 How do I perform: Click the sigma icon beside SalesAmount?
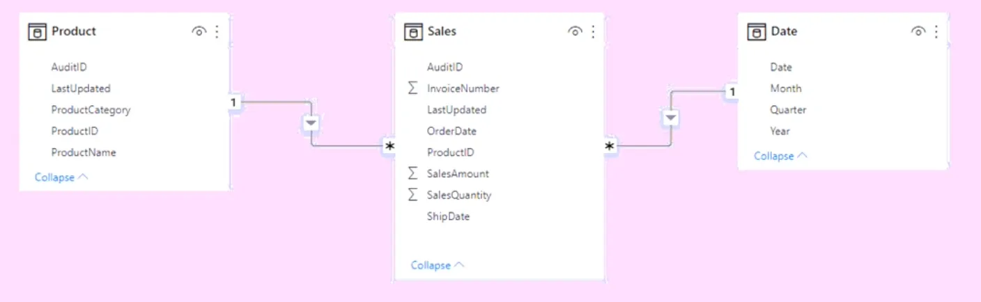(x=413, y=173)
